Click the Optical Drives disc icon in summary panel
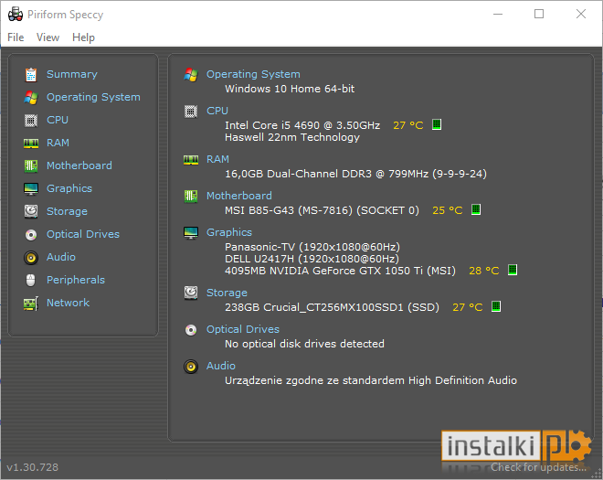This screenshot has width=603, height=480. pos(191,330)
